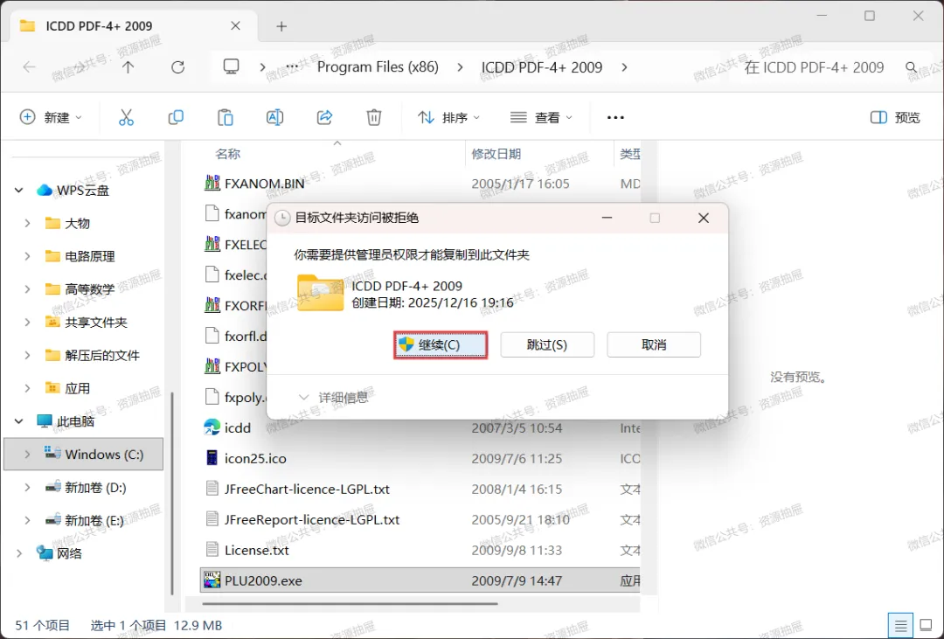944x639 pixels.
Task: Collapse the 此电脑 tree node
Action: coord(18,421)
